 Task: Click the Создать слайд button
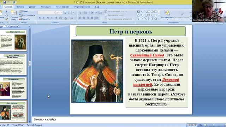coord(14,16)
